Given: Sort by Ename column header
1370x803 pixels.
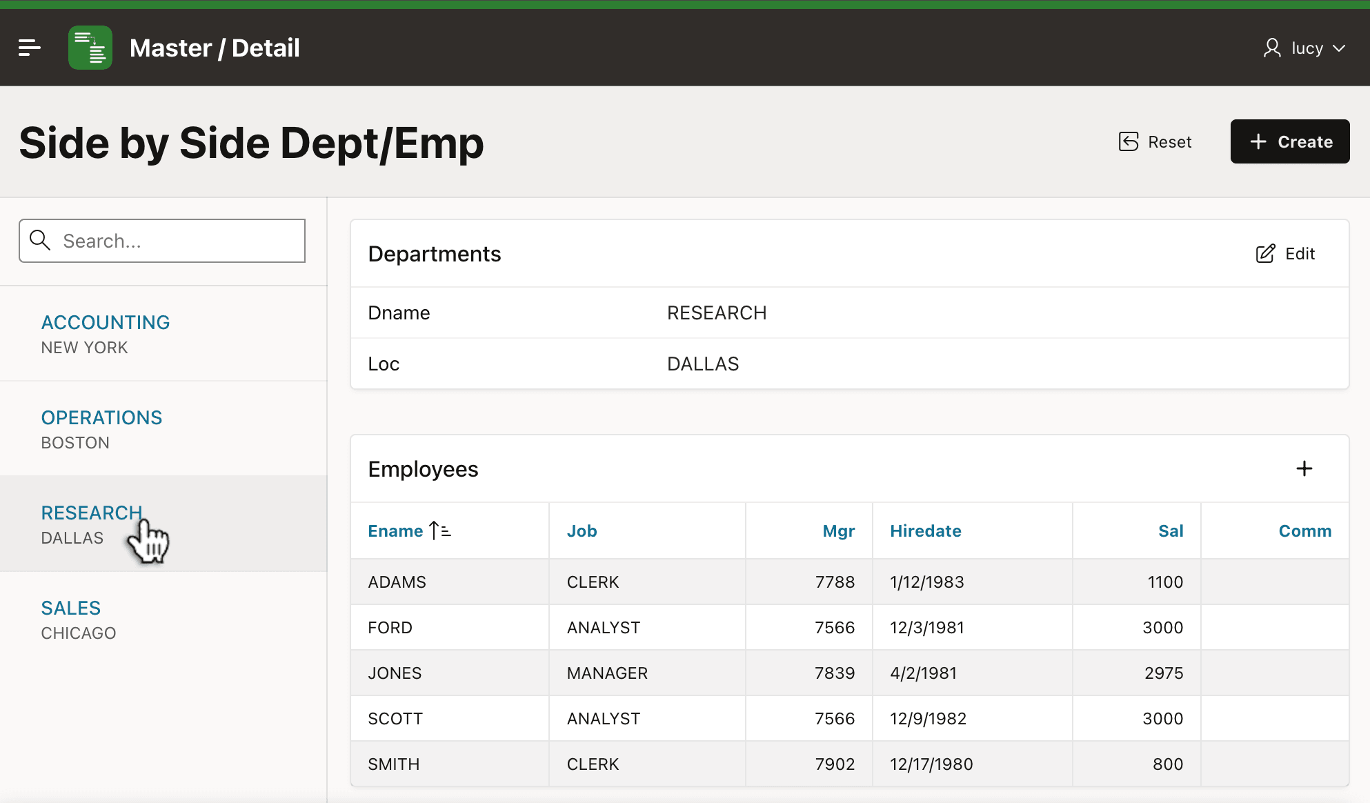Looking at the screenshot, I should coord(395,531).
